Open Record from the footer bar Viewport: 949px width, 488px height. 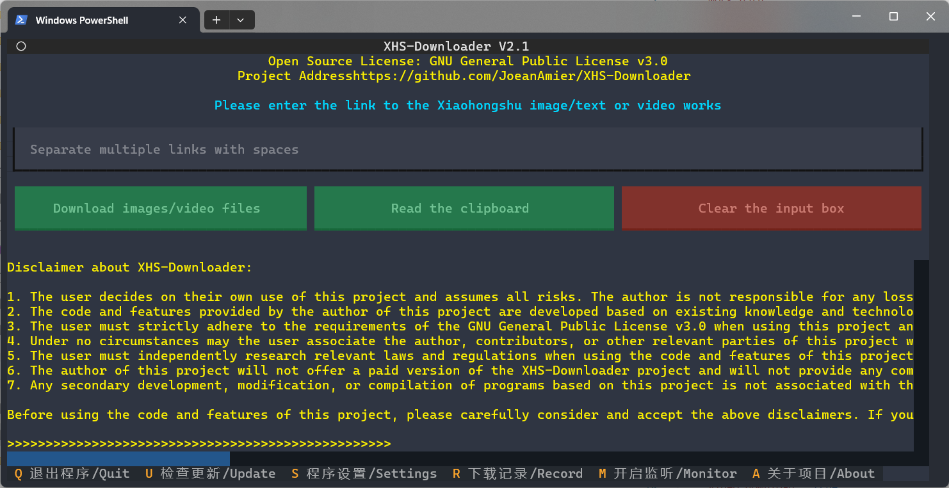point(518,473)
